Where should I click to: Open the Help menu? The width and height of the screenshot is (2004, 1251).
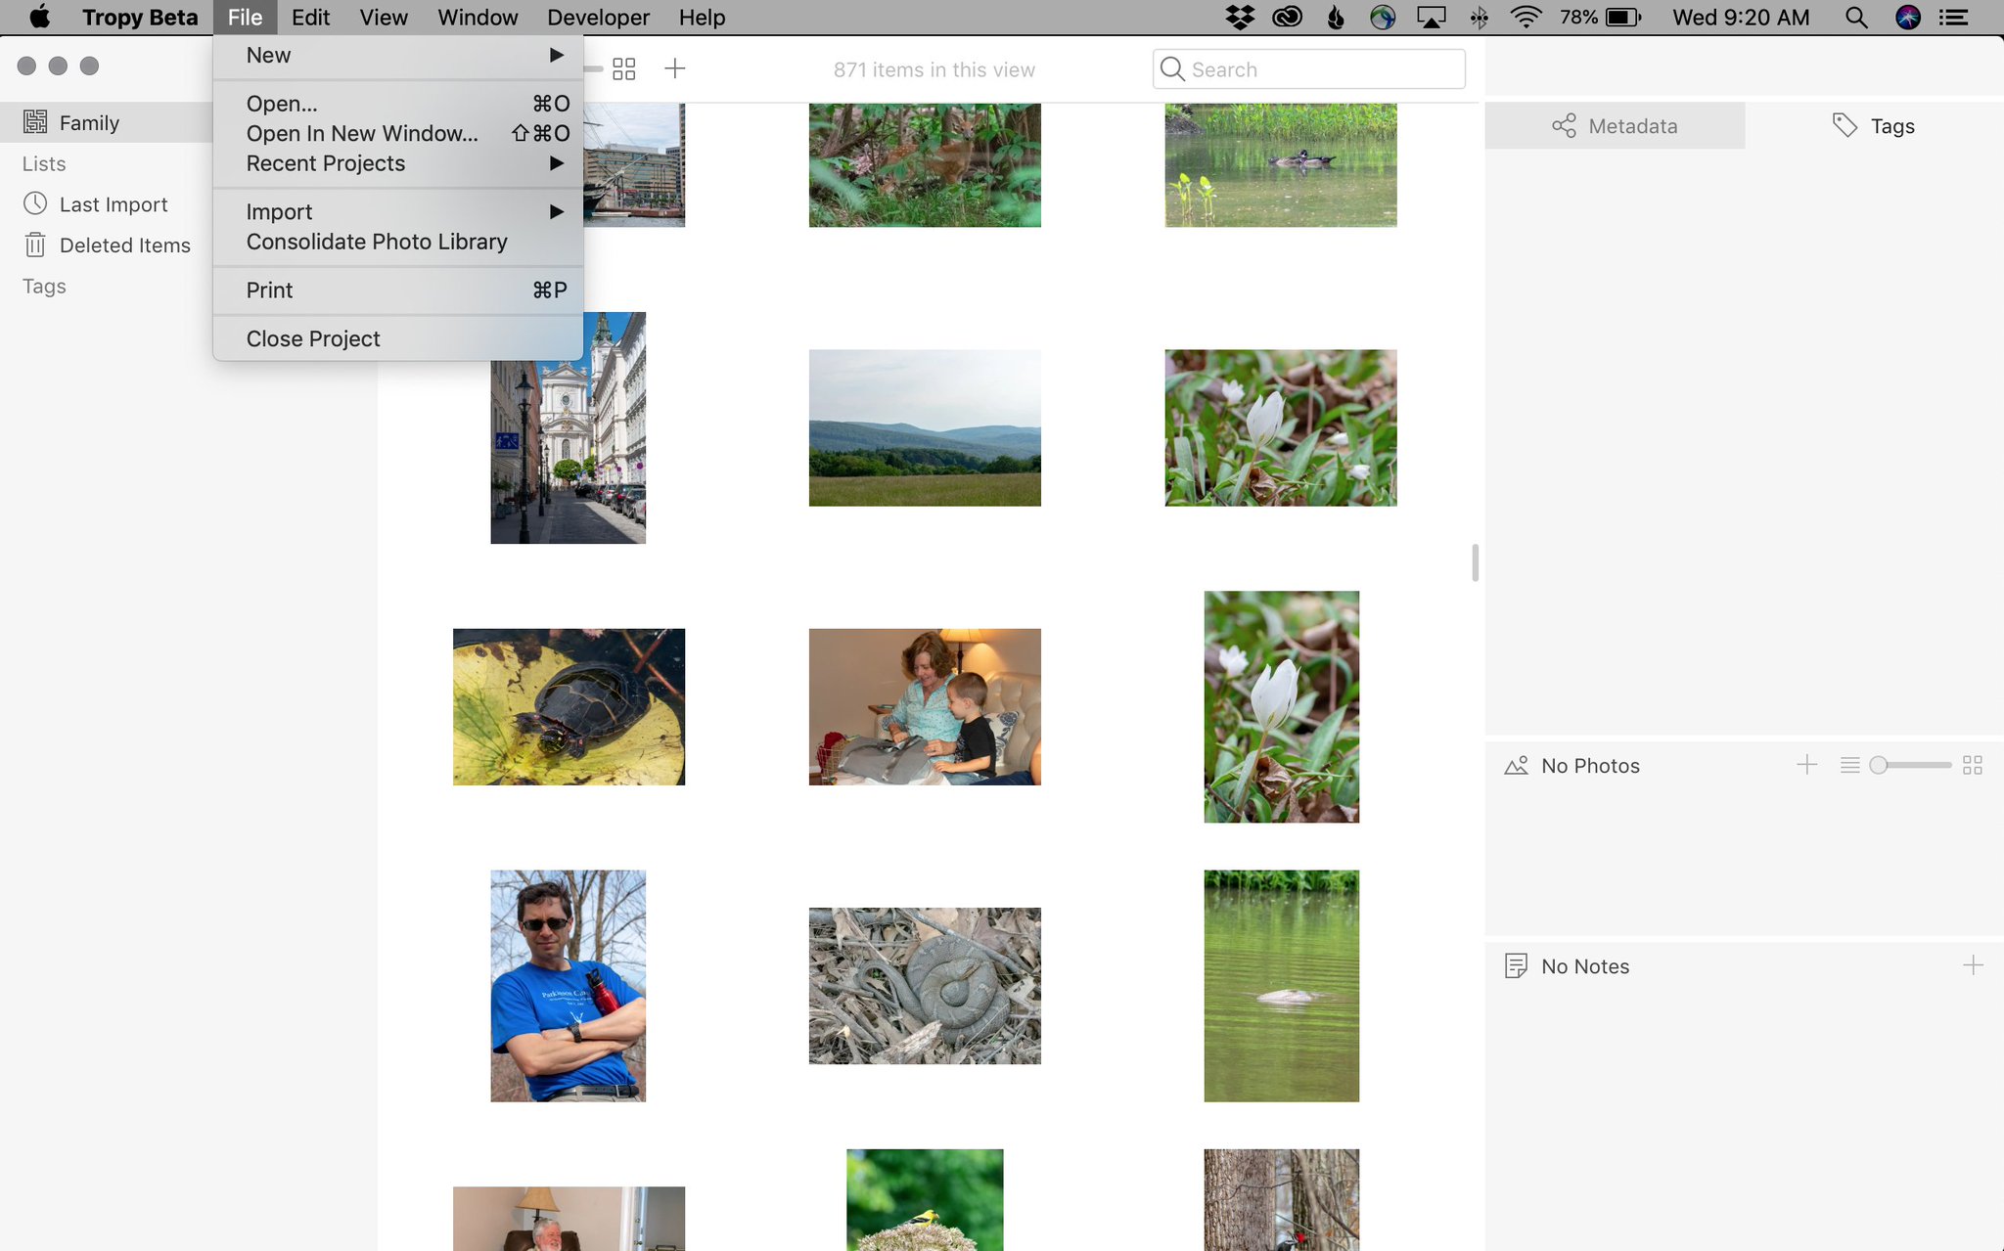tap(703, 18)
